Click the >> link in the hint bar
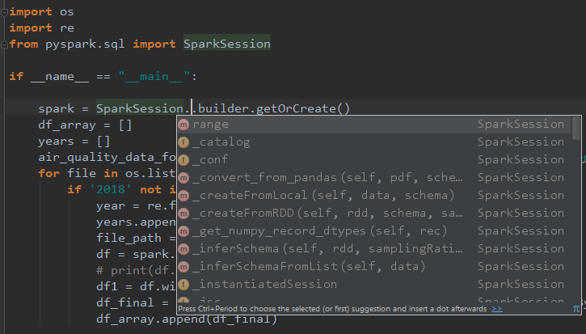Viewport: 586px width, 334px height. (496, 308)
